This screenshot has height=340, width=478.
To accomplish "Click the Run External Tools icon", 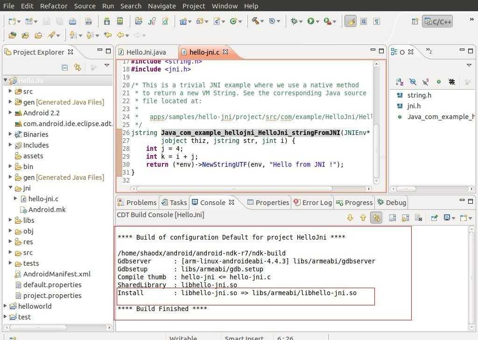I will (327, 21).
